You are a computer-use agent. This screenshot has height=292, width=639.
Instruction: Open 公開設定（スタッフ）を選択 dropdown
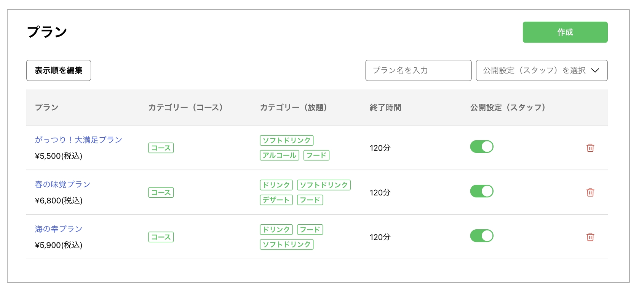[542, 70]
